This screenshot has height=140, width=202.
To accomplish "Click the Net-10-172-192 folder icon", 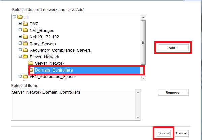I will pyautogui.click(x=25, y=37).
